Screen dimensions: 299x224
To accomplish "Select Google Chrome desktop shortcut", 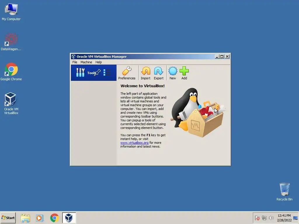I will 11,72.
